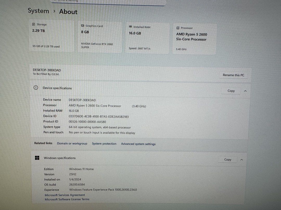
Task: Click the Storage card icon
Action: 33,24
